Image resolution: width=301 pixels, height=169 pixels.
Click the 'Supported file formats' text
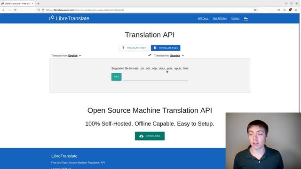tap(150, 69)
